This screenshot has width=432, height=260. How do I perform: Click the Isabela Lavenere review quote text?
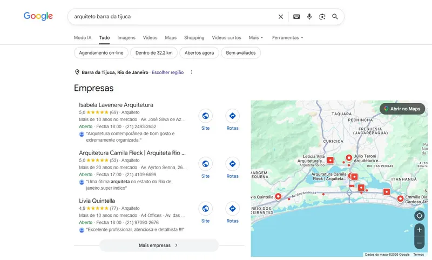(x=130, y=137)
